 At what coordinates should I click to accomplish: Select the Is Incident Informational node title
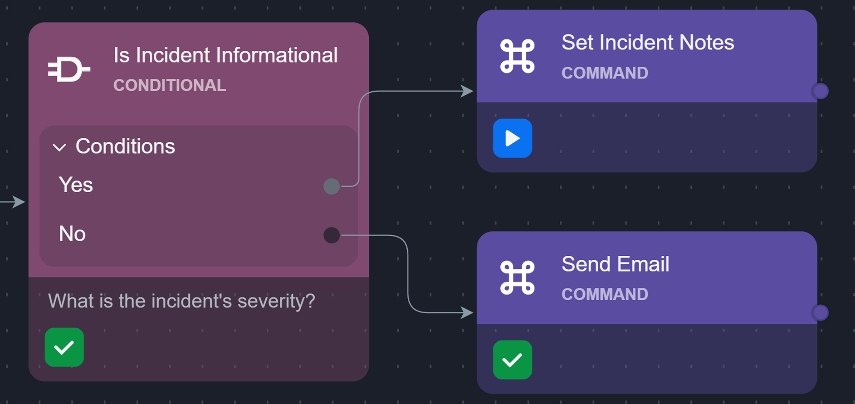[x=225, y=55]
